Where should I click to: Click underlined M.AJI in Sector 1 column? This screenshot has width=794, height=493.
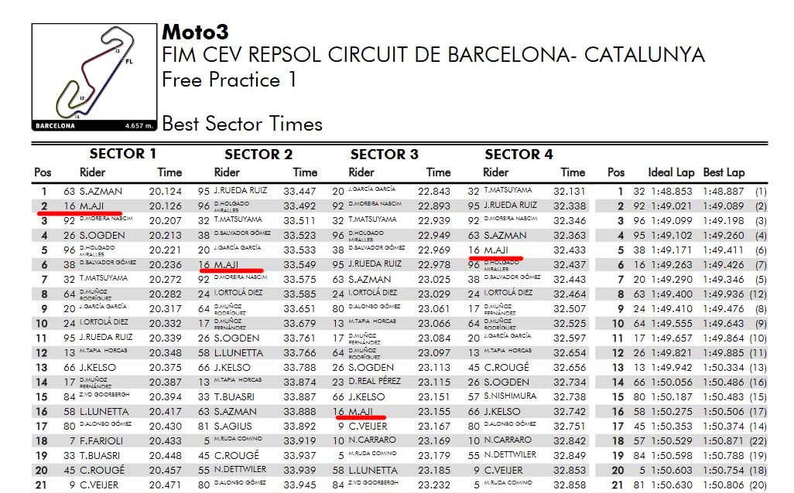click(x=93, y=206)
